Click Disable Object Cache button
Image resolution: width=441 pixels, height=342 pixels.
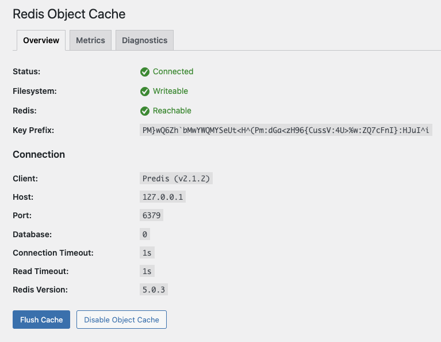pyautogui.click(x=121, y=320)
